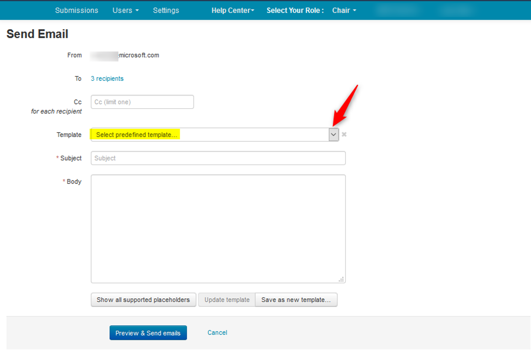Screen dimensions: 531x350
Task: Click the Select Your Role label
Action: tap(295, 10)
